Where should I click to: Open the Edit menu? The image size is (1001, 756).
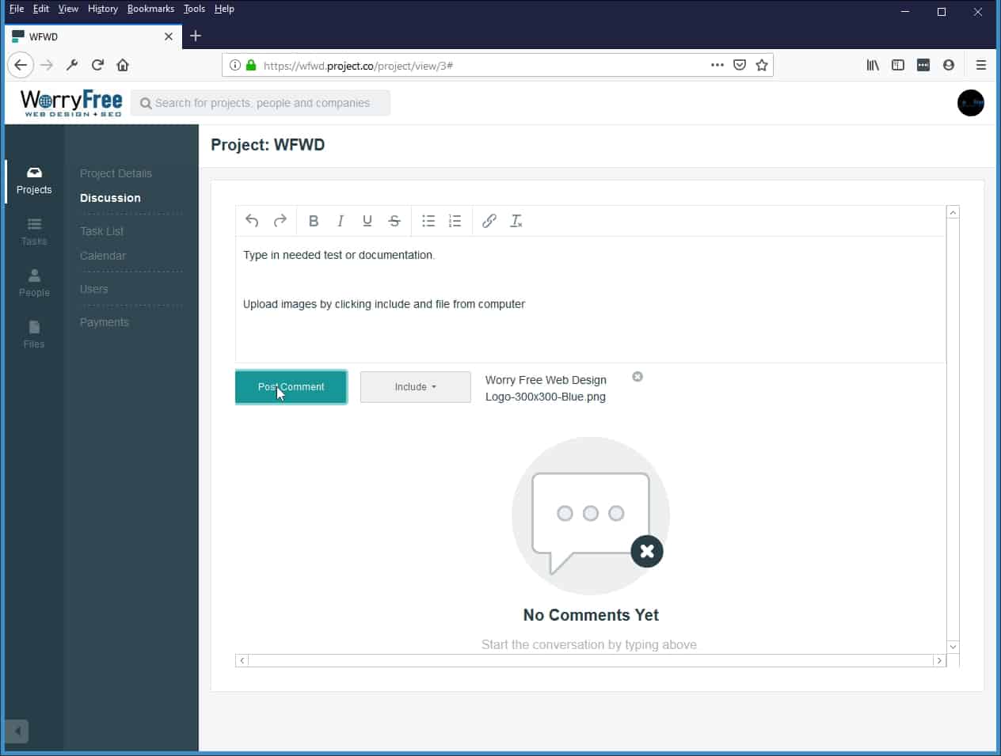[41, 9]
